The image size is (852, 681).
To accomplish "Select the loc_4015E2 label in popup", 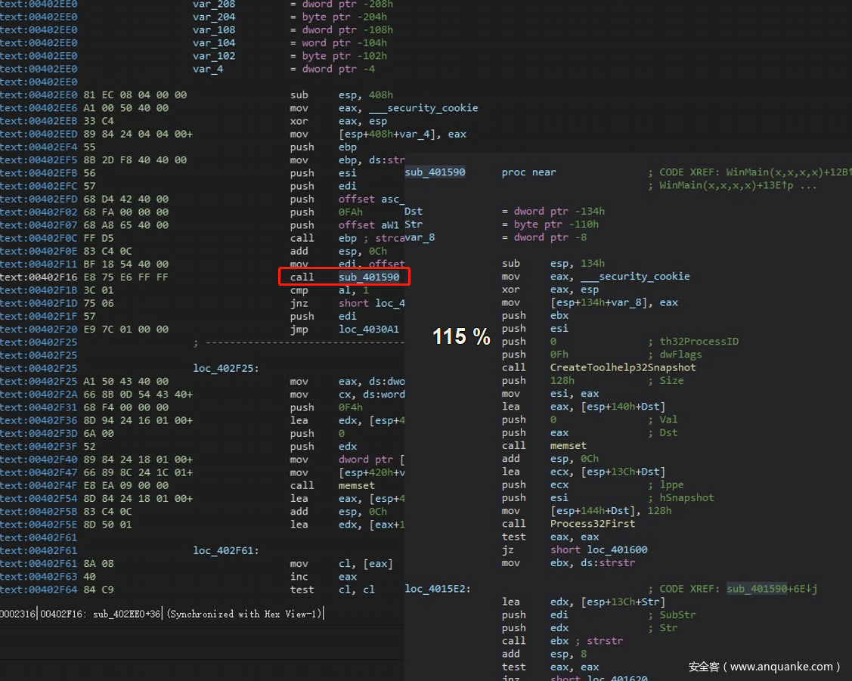I will point(438,589).
